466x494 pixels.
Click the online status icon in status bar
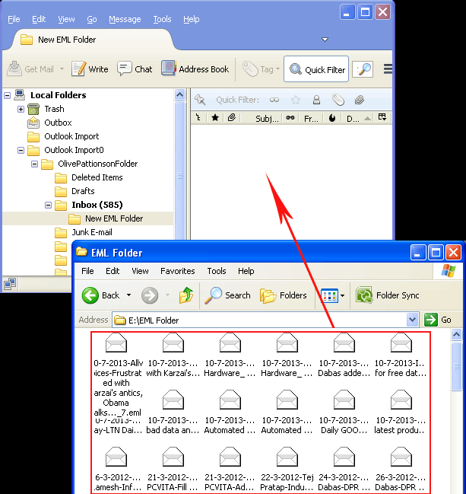point(10,284)
